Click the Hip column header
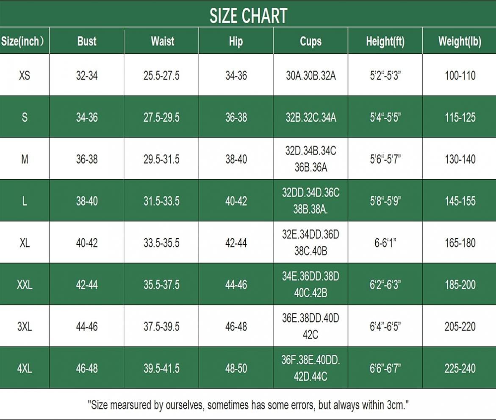Viewport: 496px width, 420px height. coord(236,41)
